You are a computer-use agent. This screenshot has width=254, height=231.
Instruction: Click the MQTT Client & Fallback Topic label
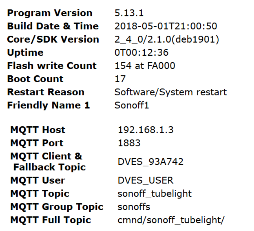pyautogui.click(x=48, y=162)
